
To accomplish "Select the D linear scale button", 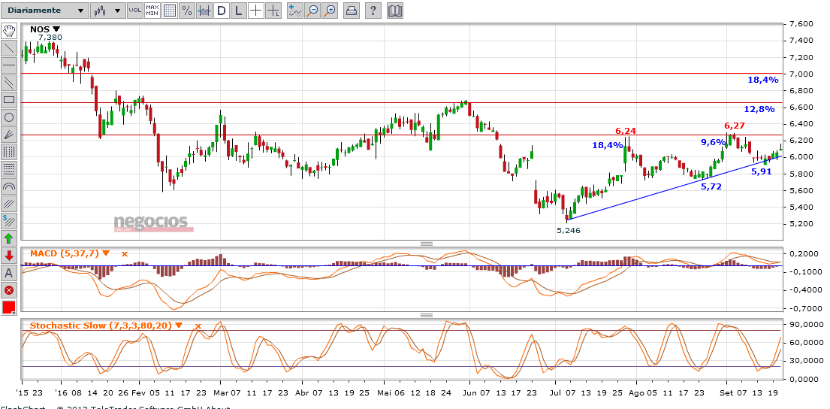I will click(221, 11).
